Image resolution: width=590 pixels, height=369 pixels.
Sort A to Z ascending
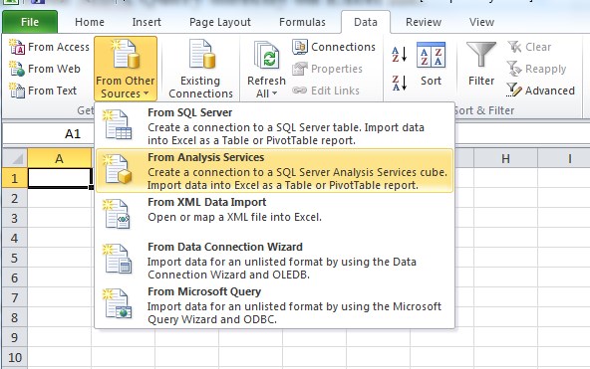400,54
